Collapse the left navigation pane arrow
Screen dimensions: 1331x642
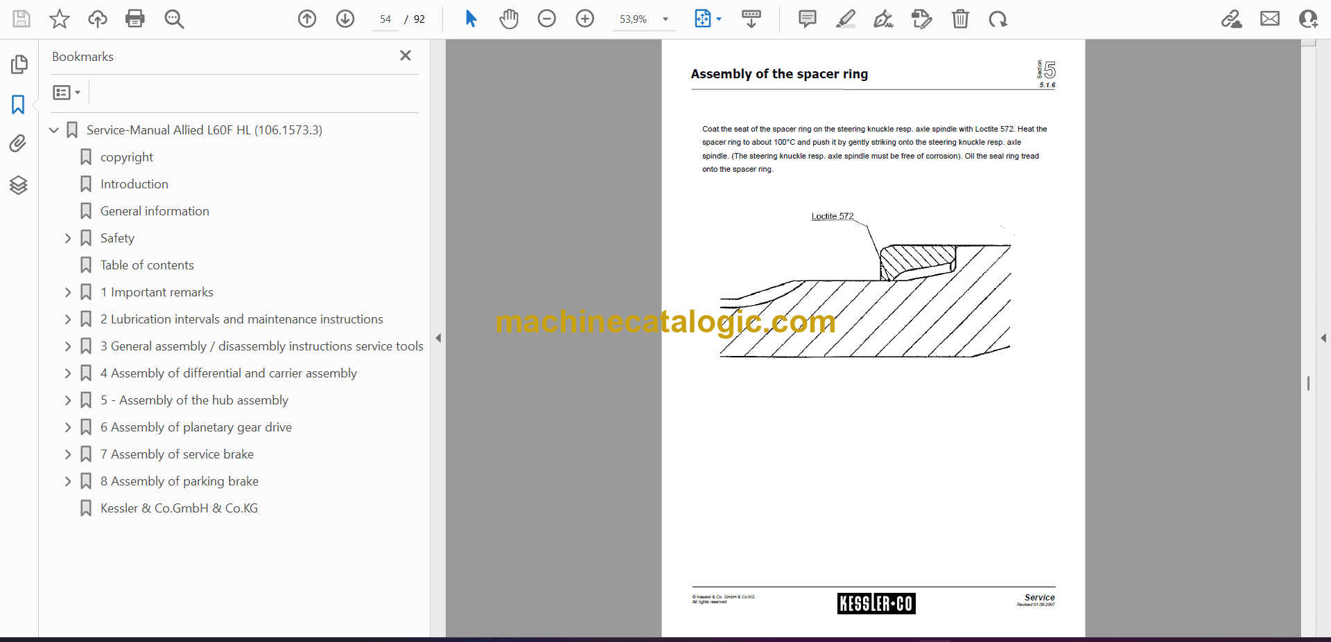click(438, 338)
